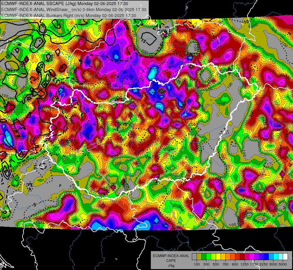Select the pure blue swatch after 2250
Image resolution: width=293 pixels, height=270 pixels.
266,257
